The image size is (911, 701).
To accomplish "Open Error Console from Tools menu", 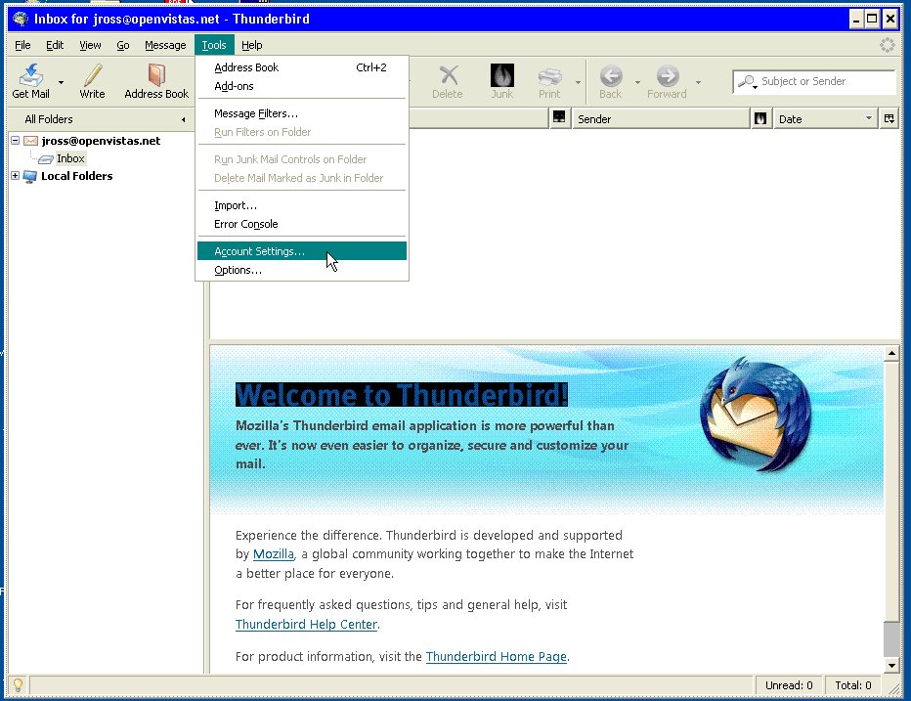I will (302, 224).
